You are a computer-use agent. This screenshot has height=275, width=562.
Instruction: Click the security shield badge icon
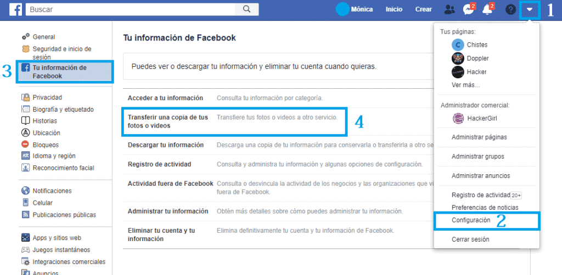click(x=25, y=49)
